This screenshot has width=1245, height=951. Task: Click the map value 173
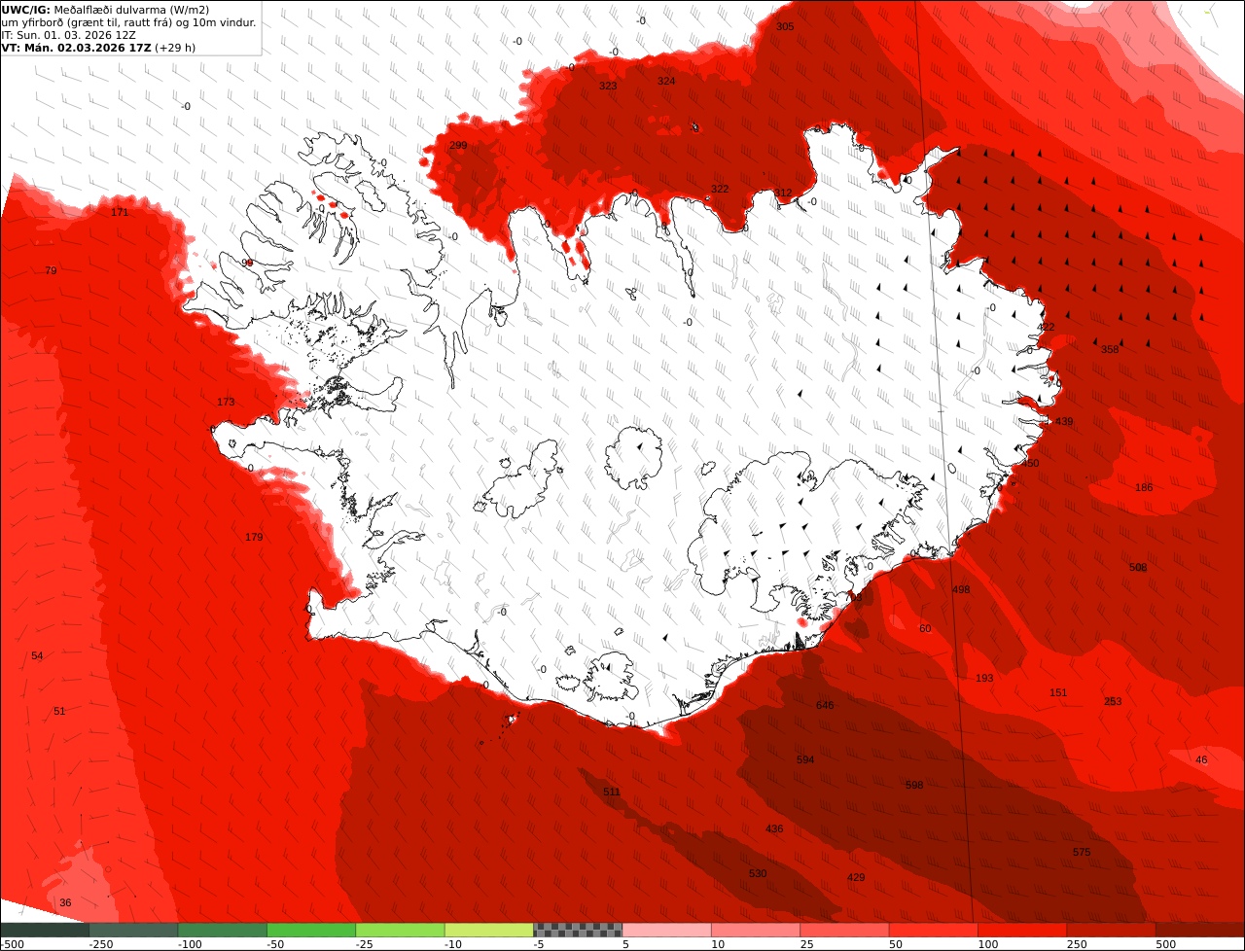pyautogui.click(x=226, y=402)
